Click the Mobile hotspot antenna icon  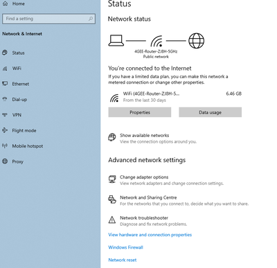point(5,145)
